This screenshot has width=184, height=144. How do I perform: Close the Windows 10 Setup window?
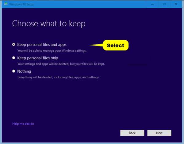(176, 4)
